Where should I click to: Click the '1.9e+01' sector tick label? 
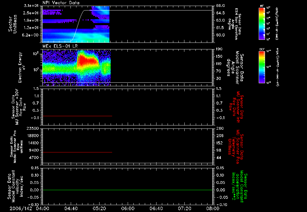click(x=31, y=20)
